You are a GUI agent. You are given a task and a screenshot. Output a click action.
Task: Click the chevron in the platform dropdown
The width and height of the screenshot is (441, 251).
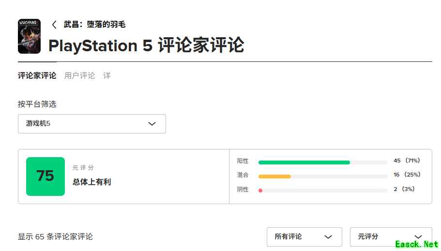click(152, 124)
